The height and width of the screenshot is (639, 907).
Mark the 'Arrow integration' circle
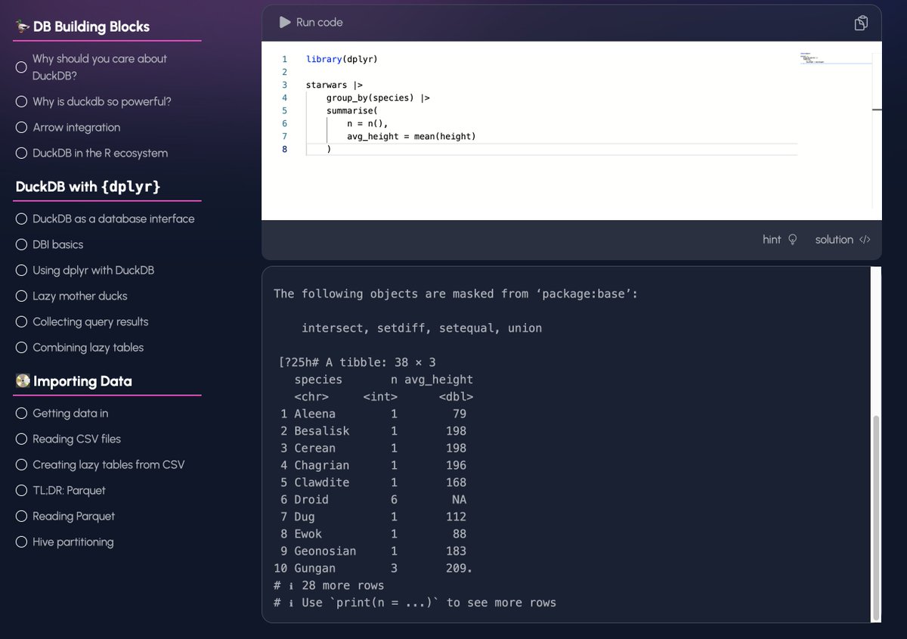tap(23, 127)
